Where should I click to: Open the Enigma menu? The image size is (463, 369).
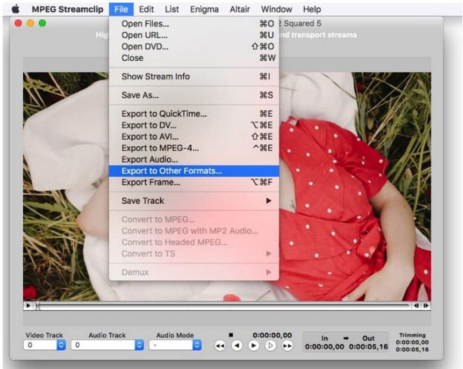tap(204, 9)
